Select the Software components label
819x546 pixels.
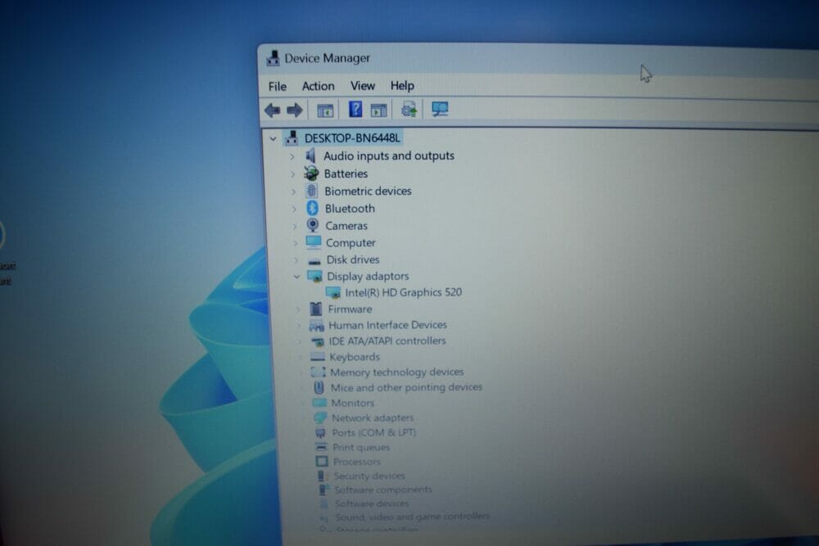tap(383, 490)
